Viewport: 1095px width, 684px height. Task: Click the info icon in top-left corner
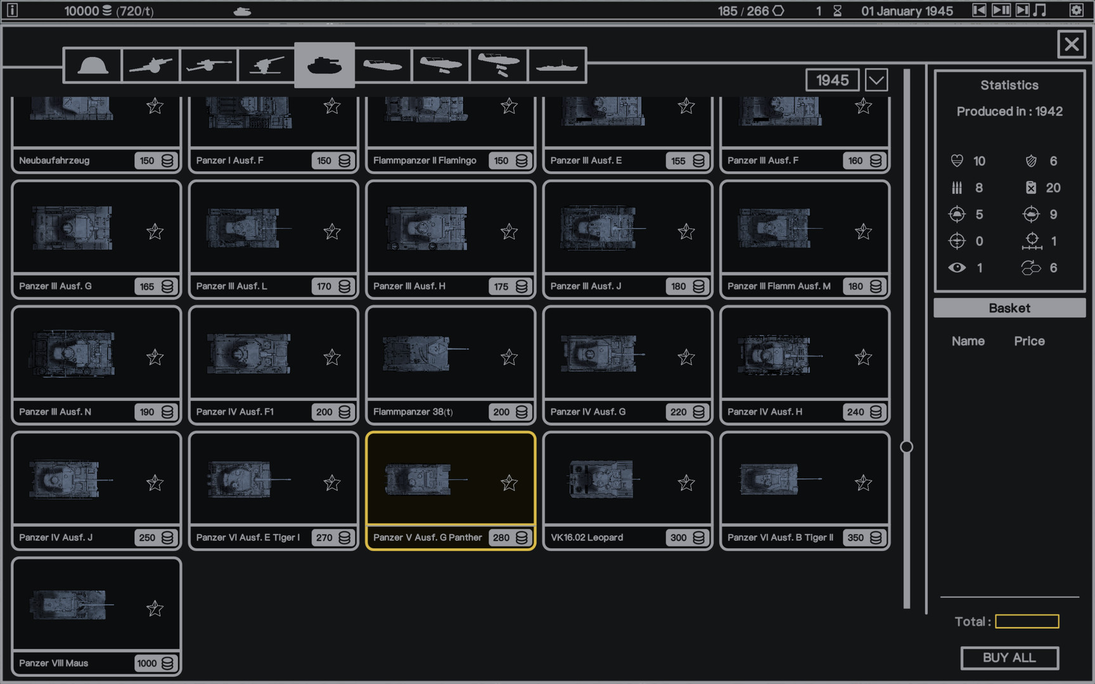(12, 10)
